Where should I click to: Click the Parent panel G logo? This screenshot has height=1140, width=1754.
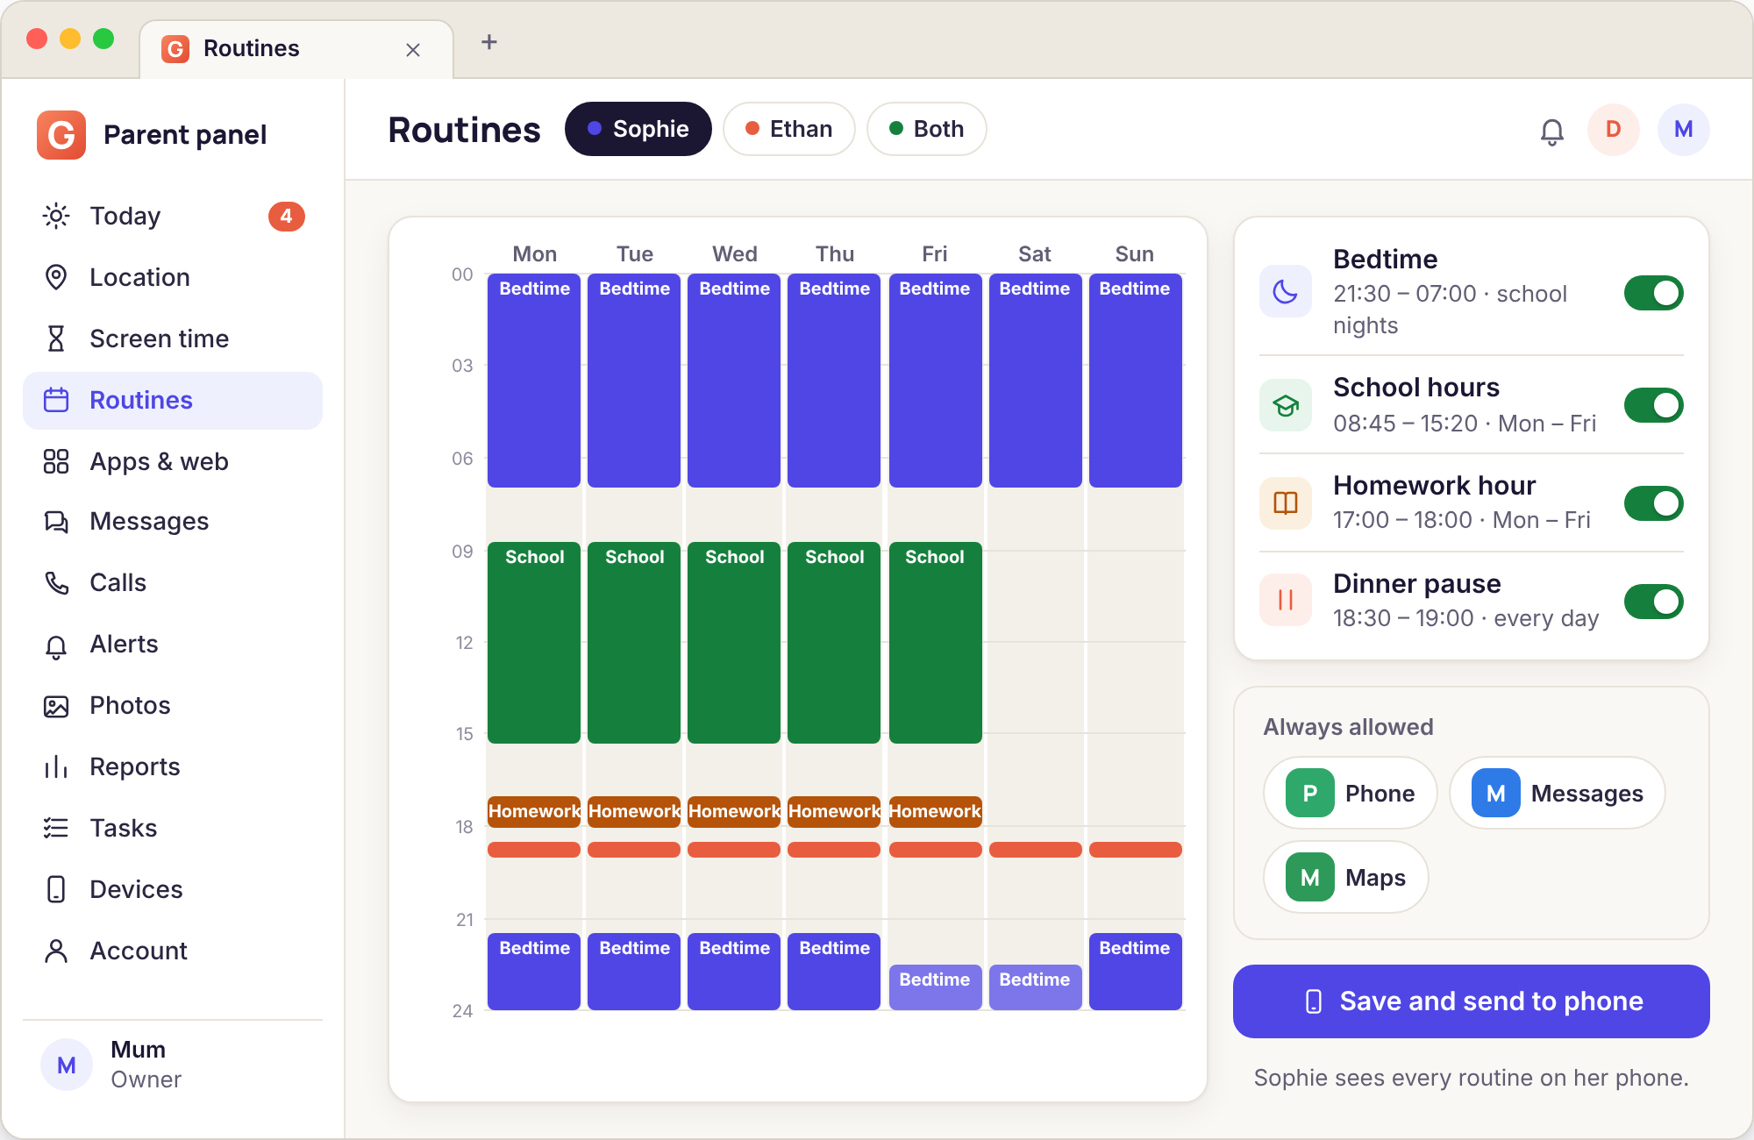(61, 135)
